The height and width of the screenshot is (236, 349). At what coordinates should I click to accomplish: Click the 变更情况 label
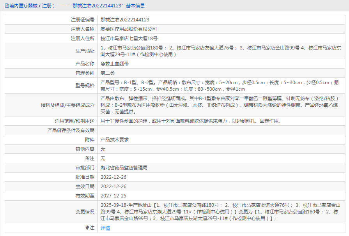coord(85,212)
